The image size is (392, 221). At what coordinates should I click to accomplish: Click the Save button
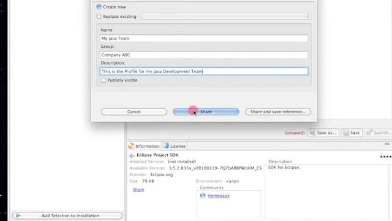(x=352, y=133)
